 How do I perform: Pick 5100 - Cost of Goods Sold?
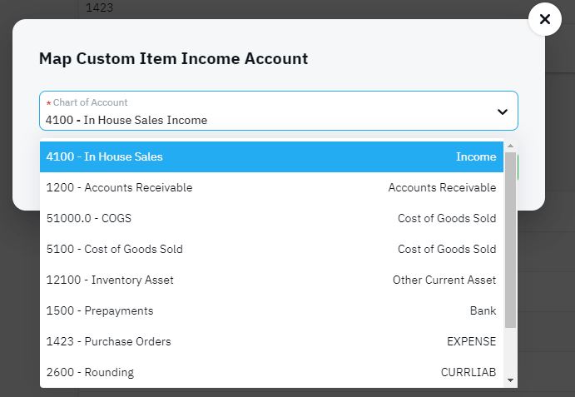(x=271, y=249)
